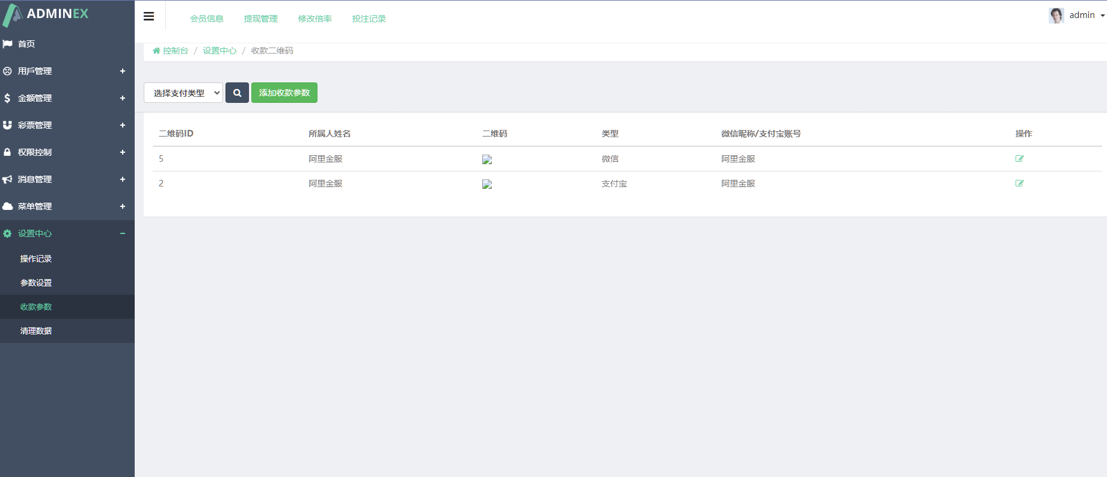Open the admin user avatar
The width and height of the screenshot is (1107, 477).
coord(1056,16)
